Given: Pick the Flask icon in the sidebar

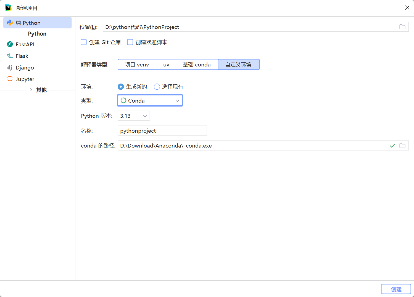Looking at the screenshot, I should (x=10, y=56).
